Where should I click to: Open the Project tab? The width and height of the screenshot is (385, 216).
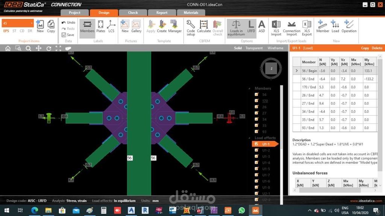(x=74, y=12)
